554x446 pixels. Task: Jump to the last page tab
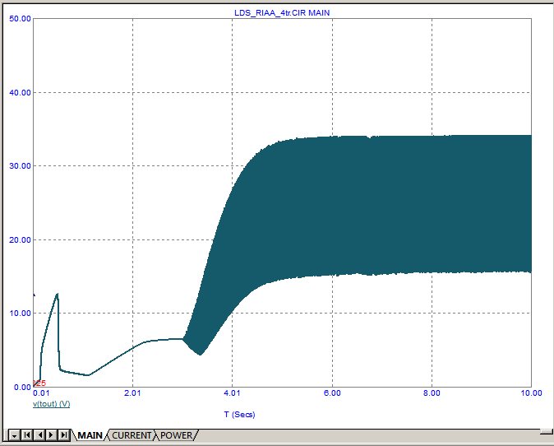tap(63, 435)
